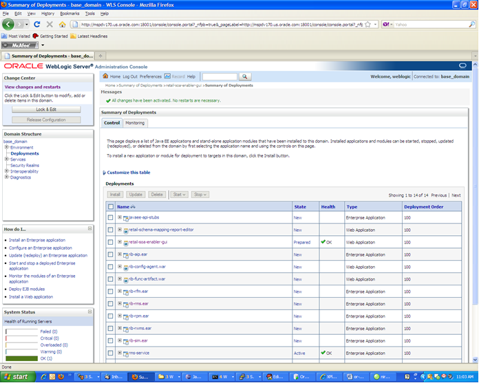Check the rib-rms.ear row checkbox
The image size is (479, 383).
point(110,304)
